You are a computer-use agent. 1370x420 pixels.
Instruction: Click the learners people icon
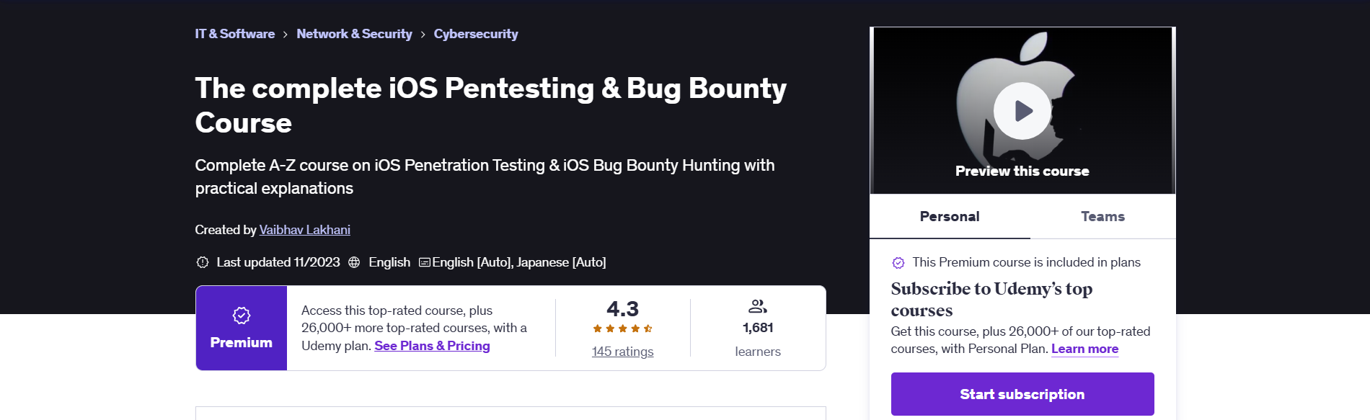[758, 306]
